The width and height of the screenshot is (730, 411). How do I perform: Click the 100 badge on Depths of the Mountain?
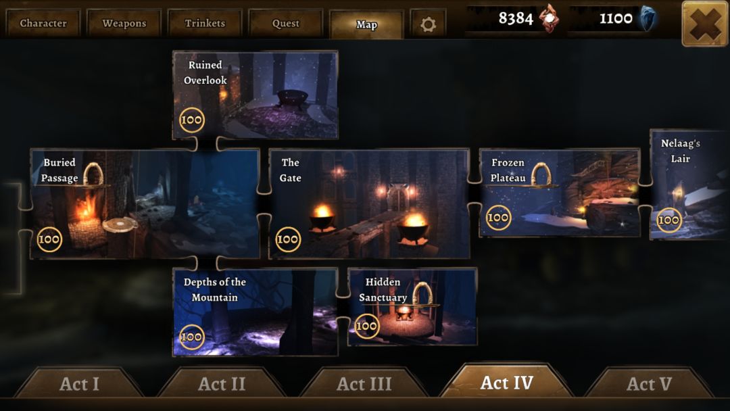(x=191, y=337)
